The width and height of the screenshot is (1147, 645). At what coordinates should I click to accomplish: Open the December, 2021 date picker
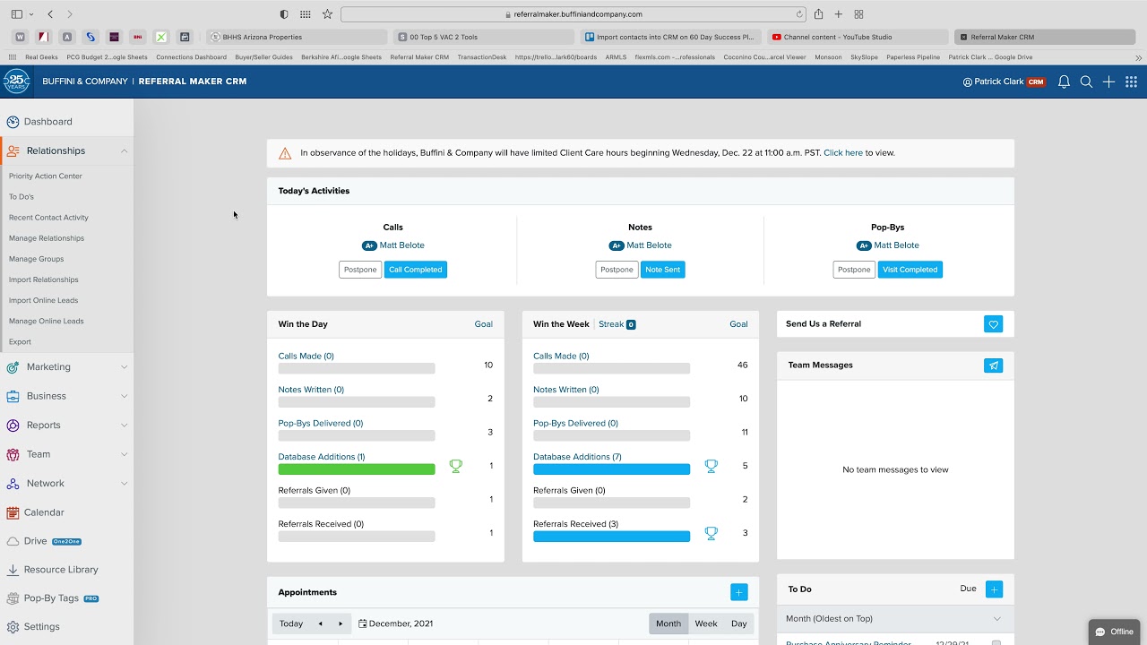click(x=395, y=623)
